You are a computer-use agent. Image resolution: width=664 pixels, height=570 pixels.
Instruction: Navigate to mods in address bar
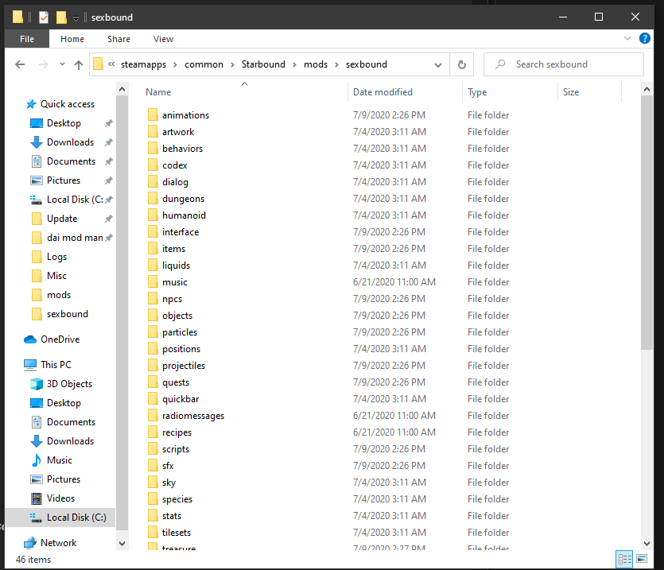[316, 64]
